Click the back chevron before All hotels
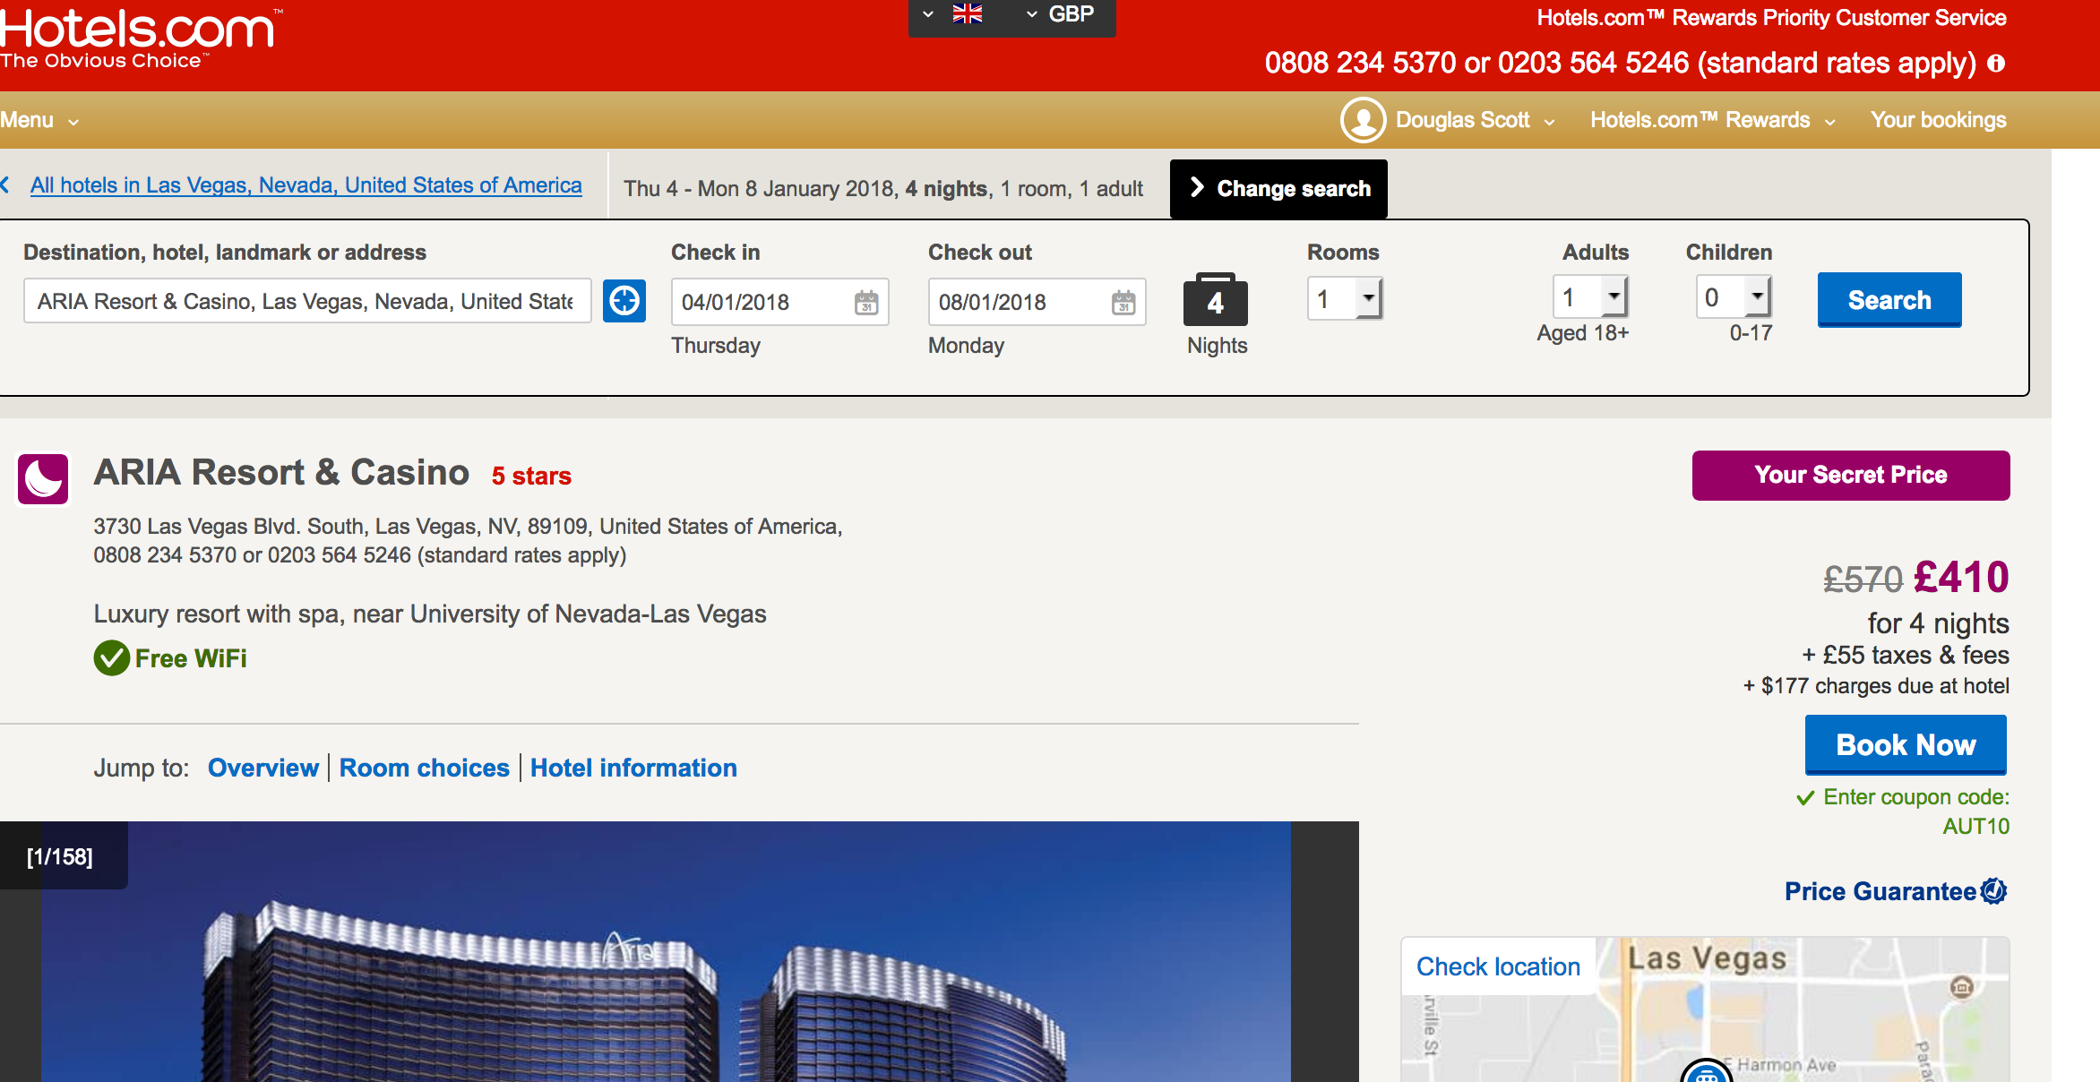Screen dimensions: 2100x1082 coord(6,185)
